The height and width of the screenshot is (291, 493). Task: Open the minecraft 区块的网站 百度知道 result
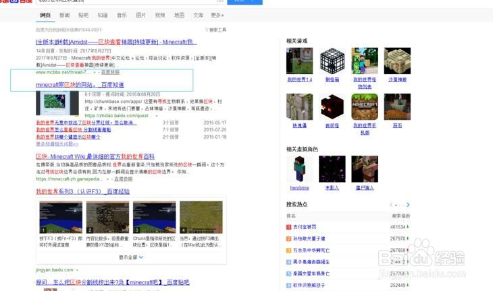click(x=80, y=85)
